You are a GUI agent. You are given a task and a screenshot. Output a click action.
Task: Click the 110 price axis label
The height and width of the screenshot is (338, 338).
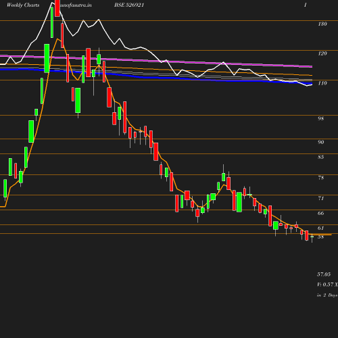[322, 83]
